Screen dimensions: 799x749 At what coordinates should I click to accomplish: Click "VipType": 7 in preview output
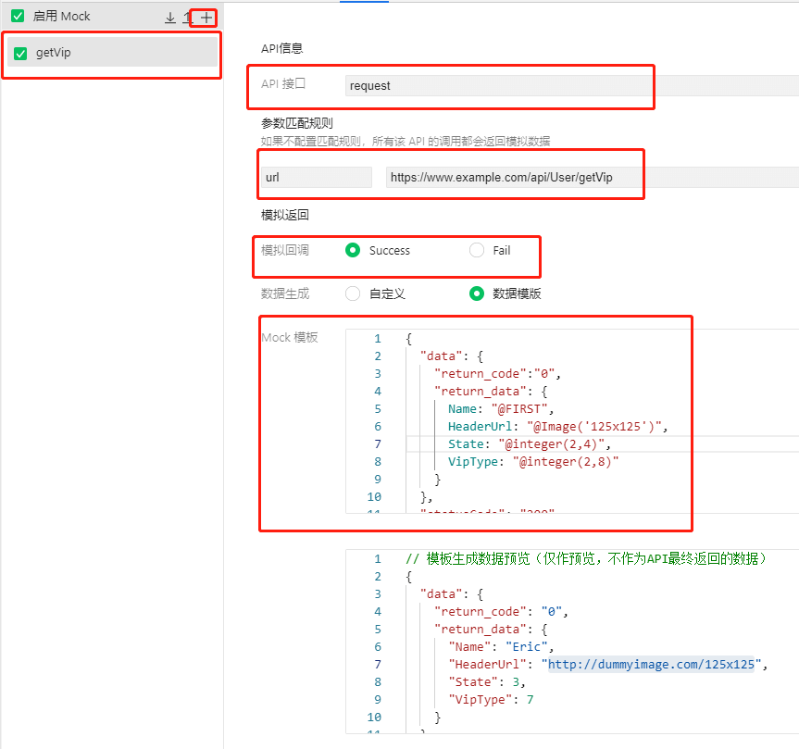pyautogui.click(x=491, y=700)
